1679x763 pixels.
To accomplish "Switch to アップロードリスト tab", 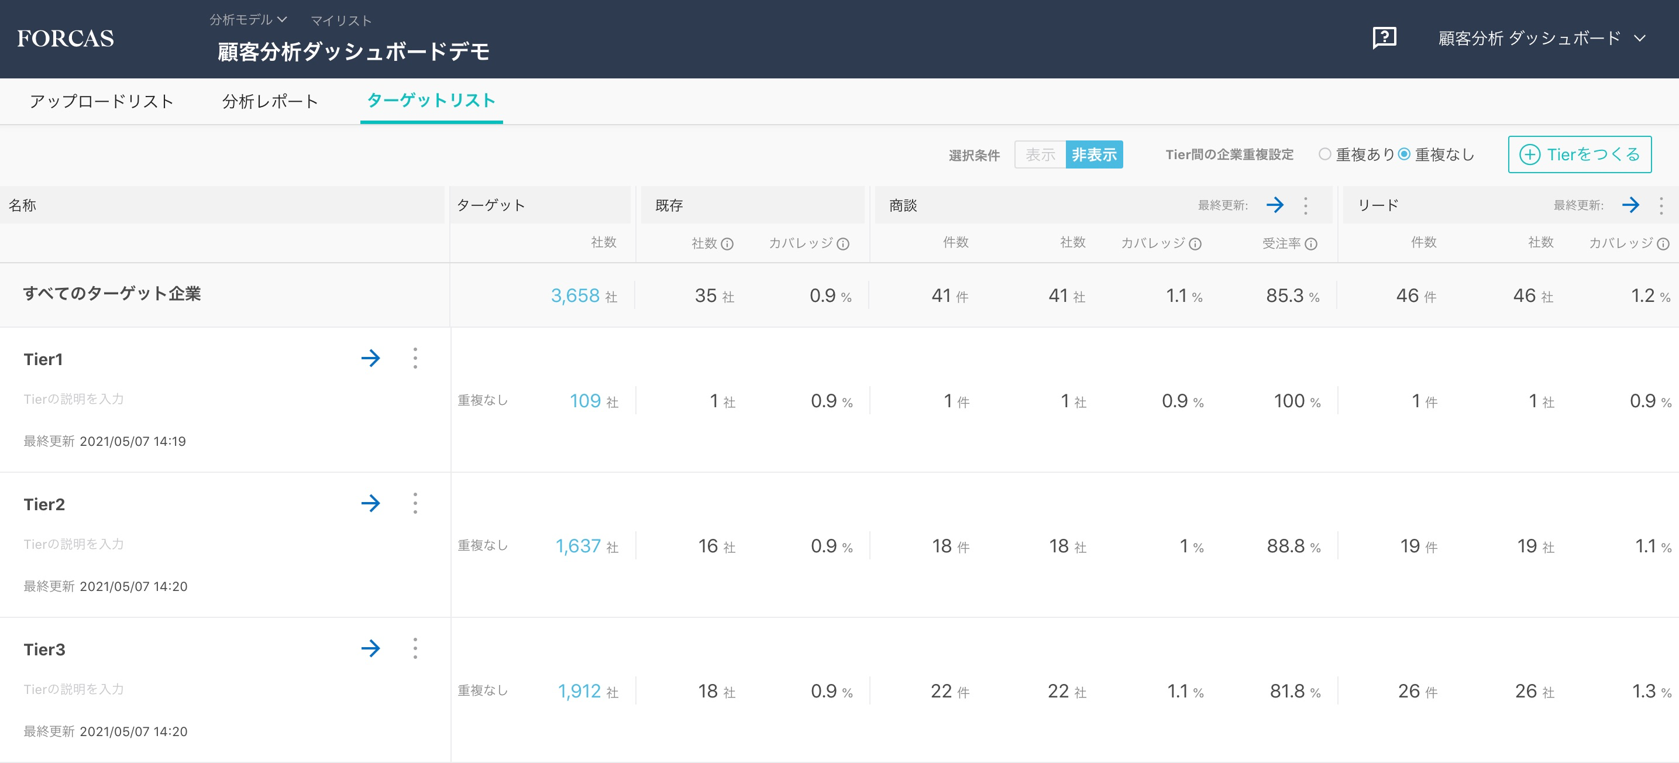I will (x=102, y=101).
